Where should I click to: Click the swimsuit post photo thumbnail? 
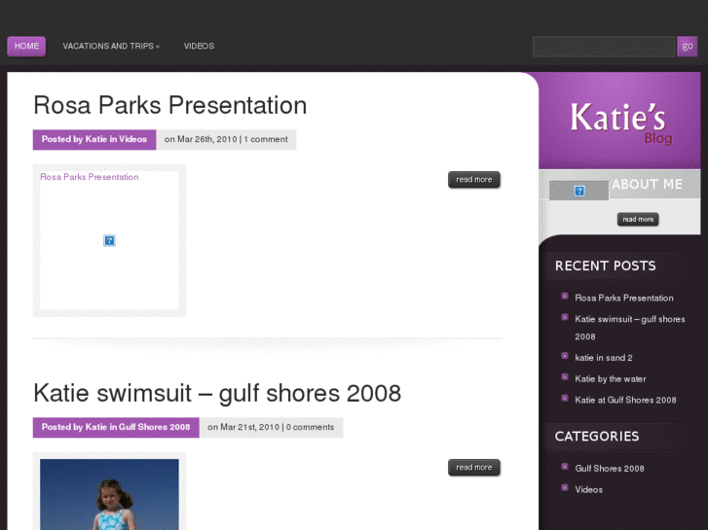click(109, 494)
